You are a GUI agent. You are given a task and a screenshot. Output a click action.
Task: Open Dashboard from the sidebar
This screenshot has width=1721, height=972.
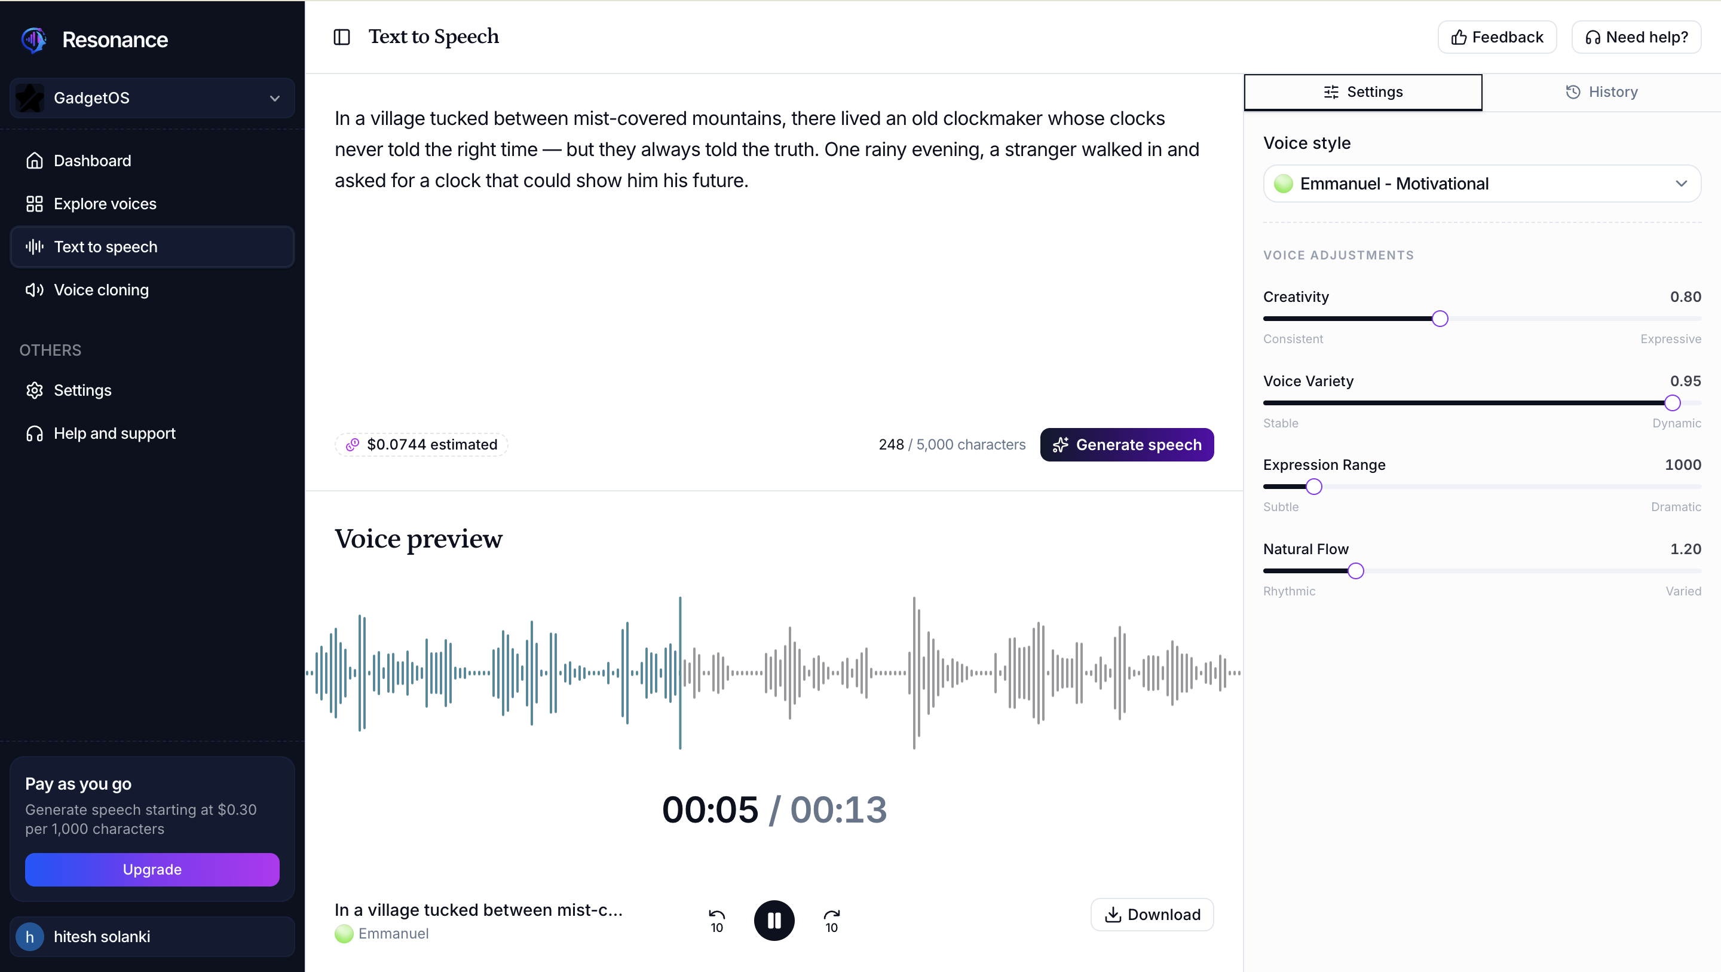[x=152, y=160]
